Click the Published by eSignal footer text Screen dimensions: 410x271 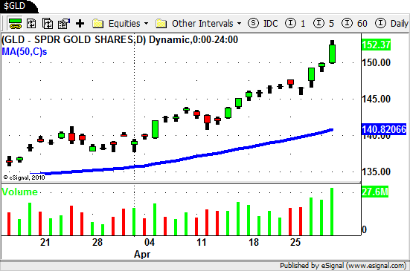pos(343,266)
